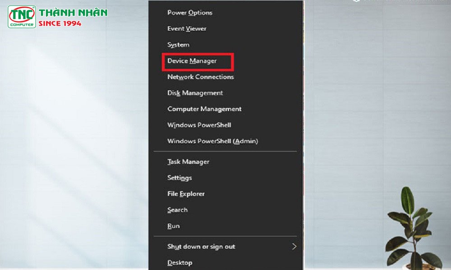
Task: Select the Desktop option
Action: point(179,262)
